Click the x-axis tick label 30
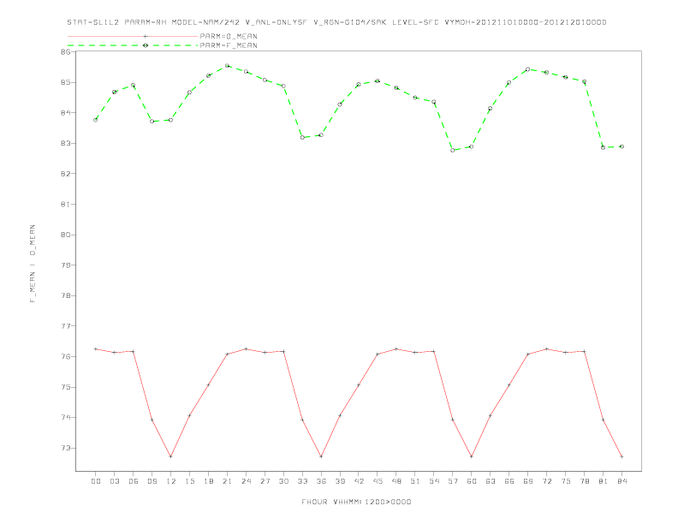 (x=283, y=481)
